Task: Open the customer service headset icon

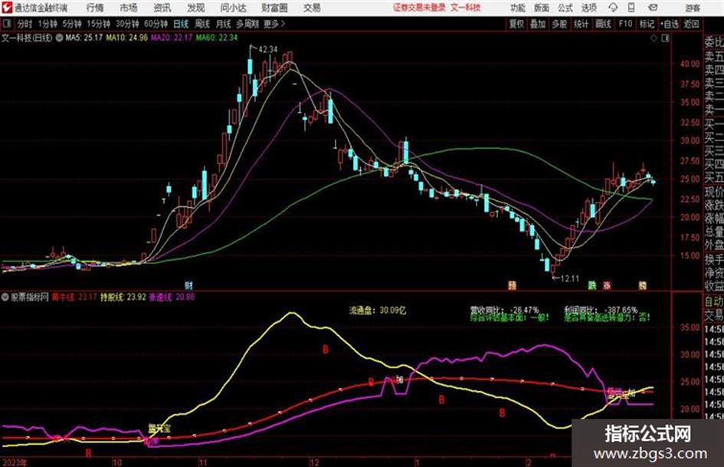Action: [x=613, y=8]
